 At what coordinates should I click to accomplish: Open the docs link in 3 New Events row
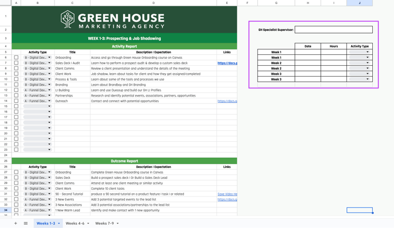click(x=227, y=199)
